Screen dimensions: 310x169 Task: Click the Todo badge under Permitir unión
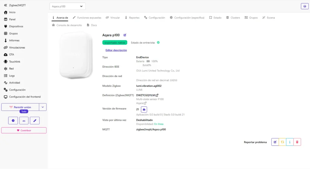point(24,112)
